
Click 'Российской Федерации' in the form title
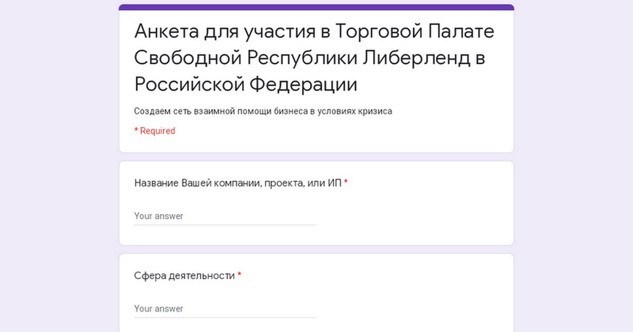click(x=245, y=84)
